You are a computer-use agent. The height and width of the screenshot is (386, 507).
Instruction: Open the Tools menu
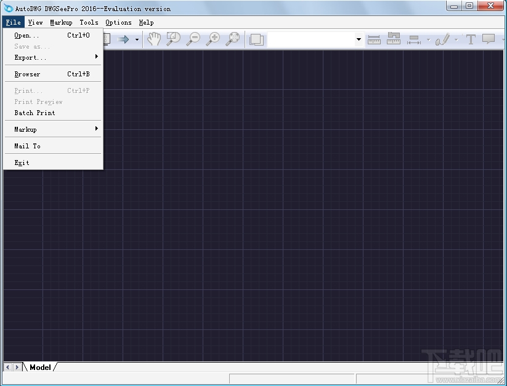tap(89, 22)
